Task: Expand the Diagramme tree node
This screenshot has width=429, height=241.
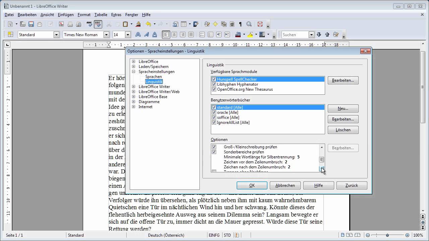Action: (134, 102)
